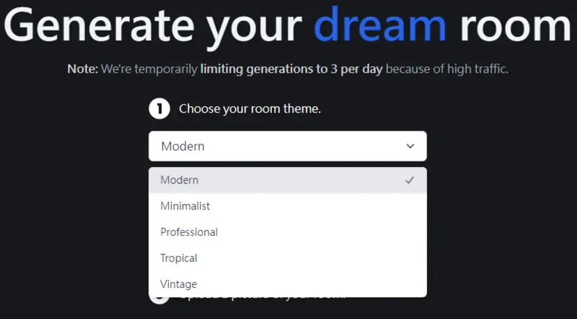
Task: Click 'limiting generations to 3 per day' text
Action: click(x=291, y=69)
